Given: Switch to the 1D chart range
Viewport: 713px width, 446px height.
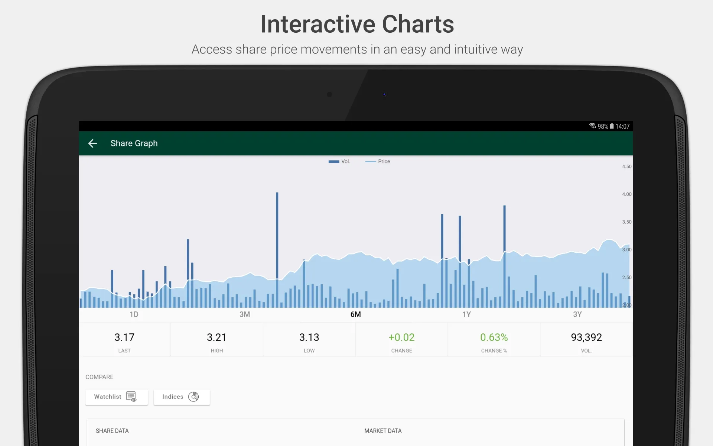Looking at the screenshot, I should pos(134,314).
